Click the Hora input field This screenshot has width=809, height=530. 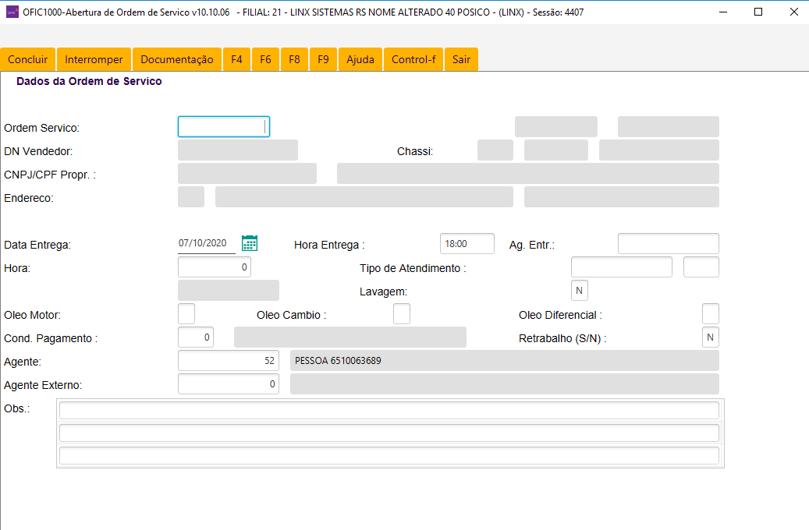click(215, 267)
